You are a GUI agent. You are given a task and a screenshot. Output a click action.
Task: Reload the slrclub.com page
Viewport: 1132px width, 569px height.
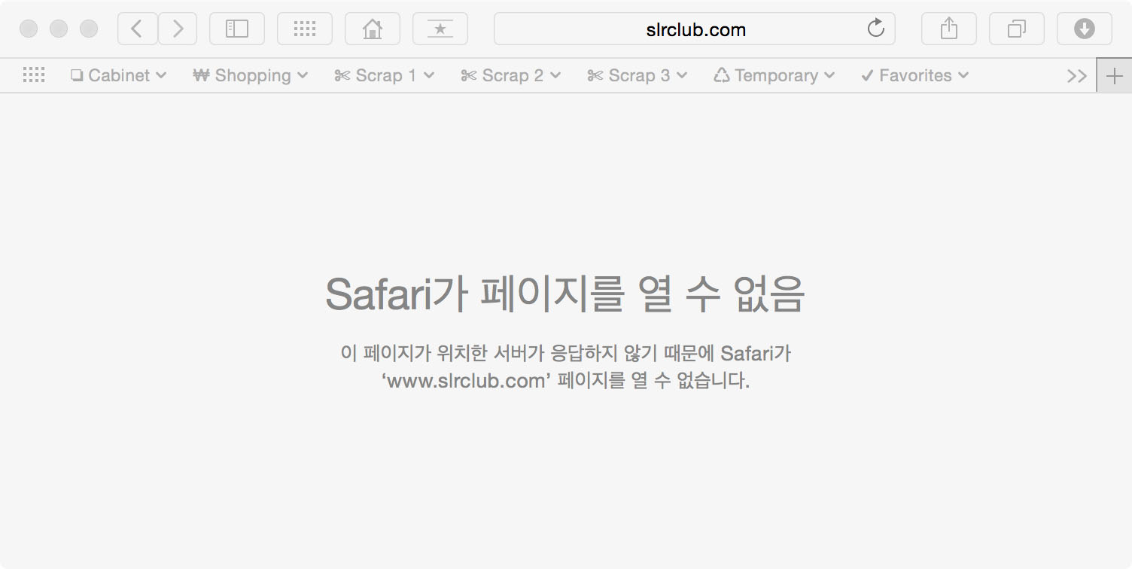click(x=876, y=29)
